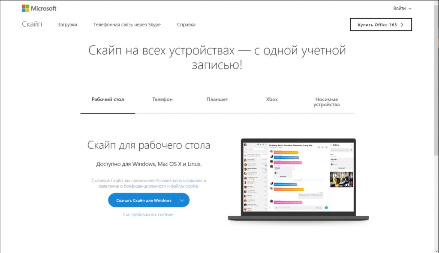Click Скачать Скайп для Windows button
This screenshot has width=439, height=253.
[x=144, y=200]
